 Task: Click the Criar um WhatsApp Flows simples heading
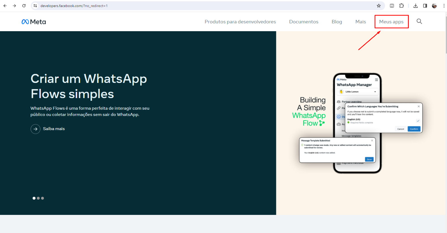pyautogui.click(x=89, y=86)
